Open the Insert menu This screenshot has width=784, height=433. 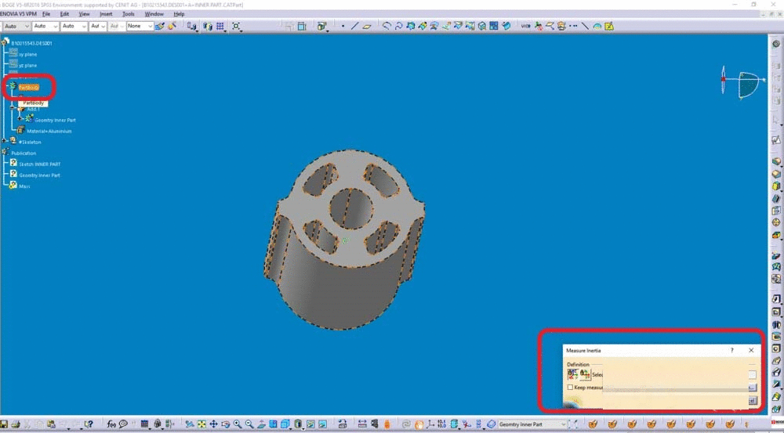pos(106,14)
